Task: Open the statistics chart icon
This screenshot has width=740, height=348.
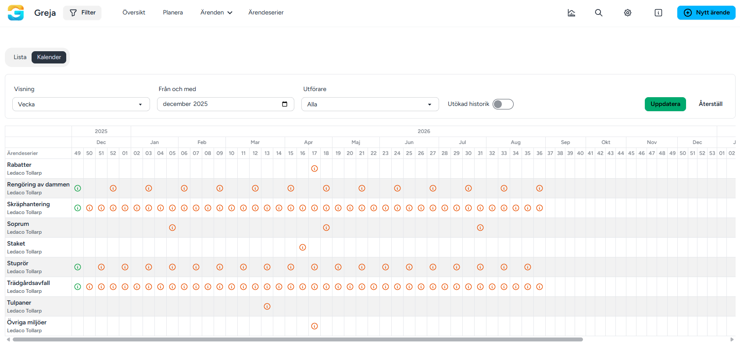Action: 571,13
